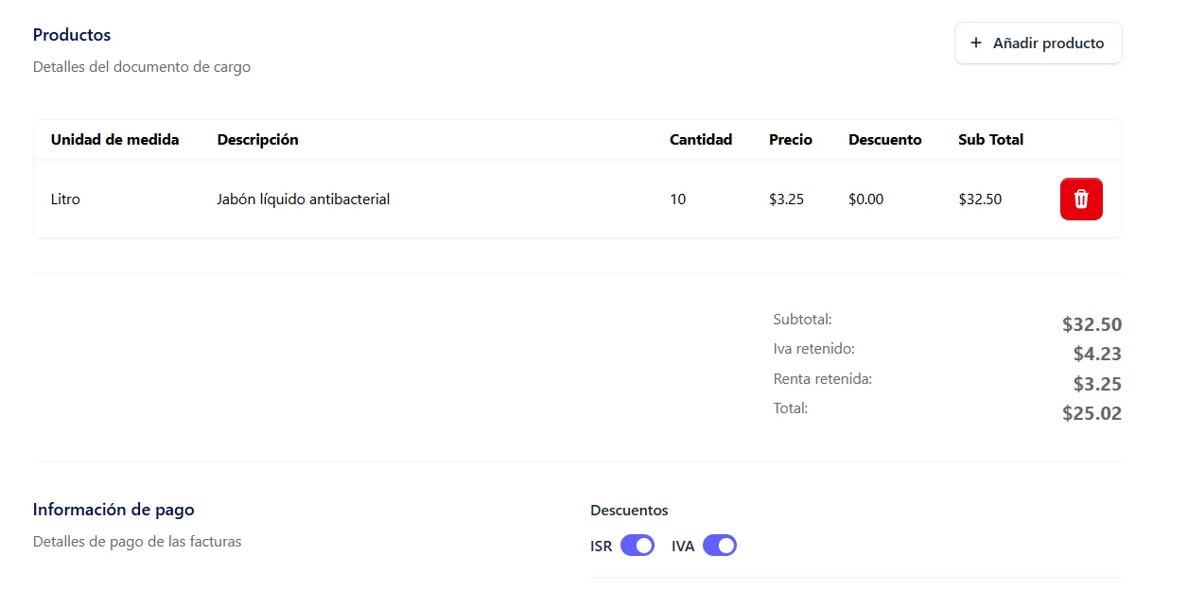Image resolution: width=1188 pixels, height=590 pixels.
Task: Click the quantity value 10
Action: click(677, 200)
